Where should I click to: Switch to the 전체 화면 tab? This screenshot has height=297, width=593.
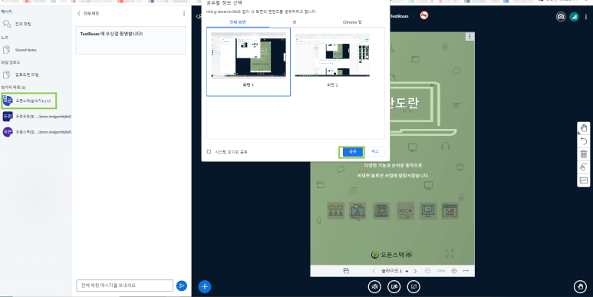[238, 22]
